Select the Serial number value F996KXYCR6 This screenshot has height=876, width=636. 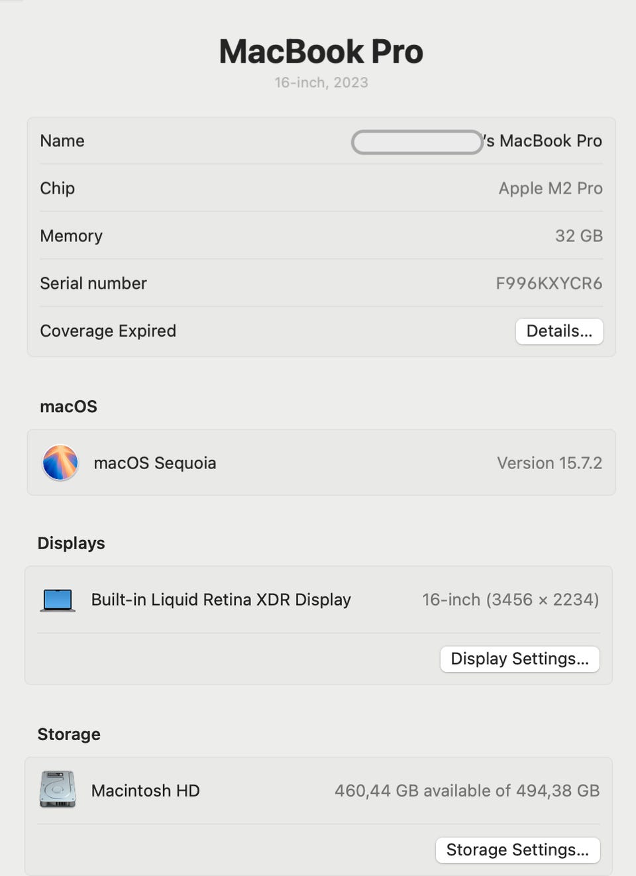pos(549,284)
